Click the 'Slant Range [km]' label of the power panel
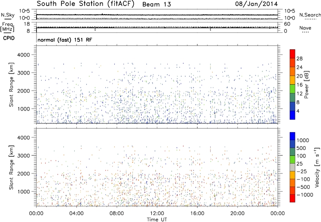The height and width of the screenshot is (222, 321). tap(11, 85)
